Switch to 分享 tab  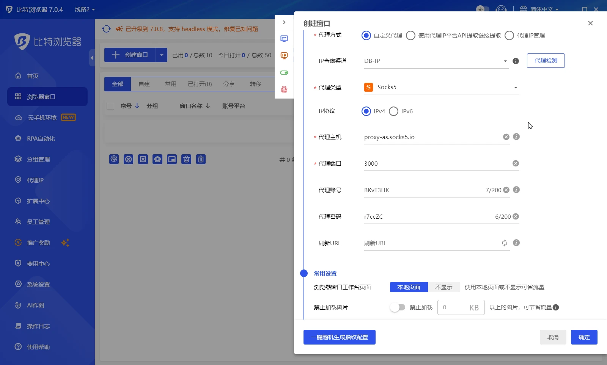pyautogui.click(x=229, y=84)
